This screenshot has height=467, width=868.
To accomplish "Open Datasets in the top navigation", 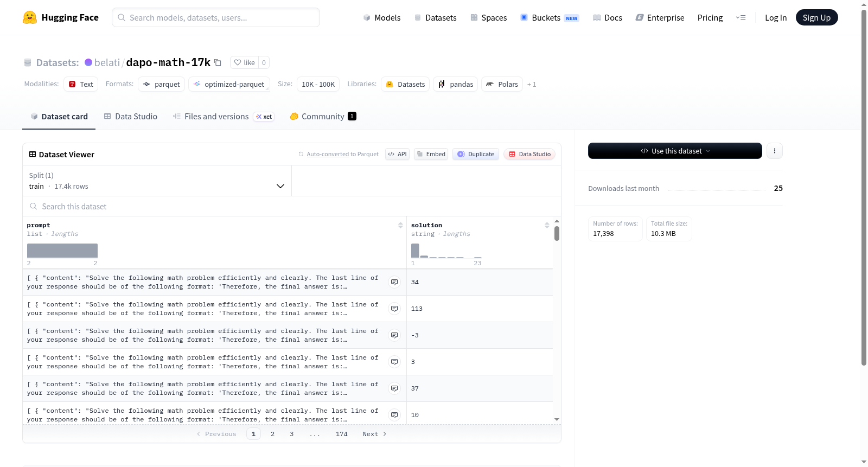I will coord(435,17).
